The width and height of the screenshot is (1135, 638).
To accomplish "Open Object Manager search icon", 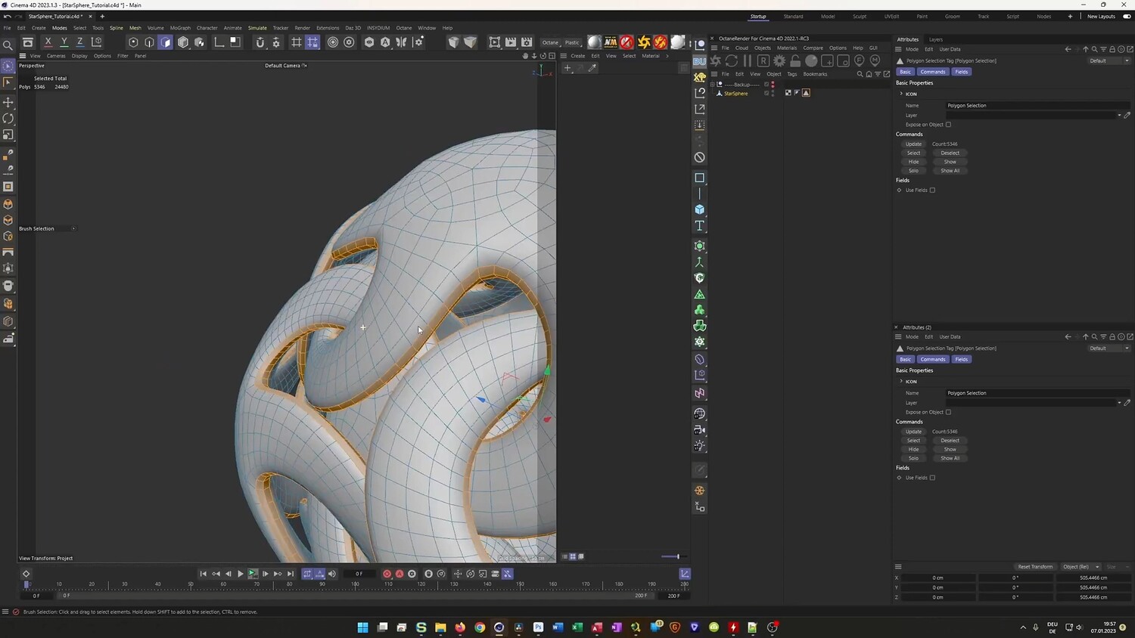I will pos(860,74).
